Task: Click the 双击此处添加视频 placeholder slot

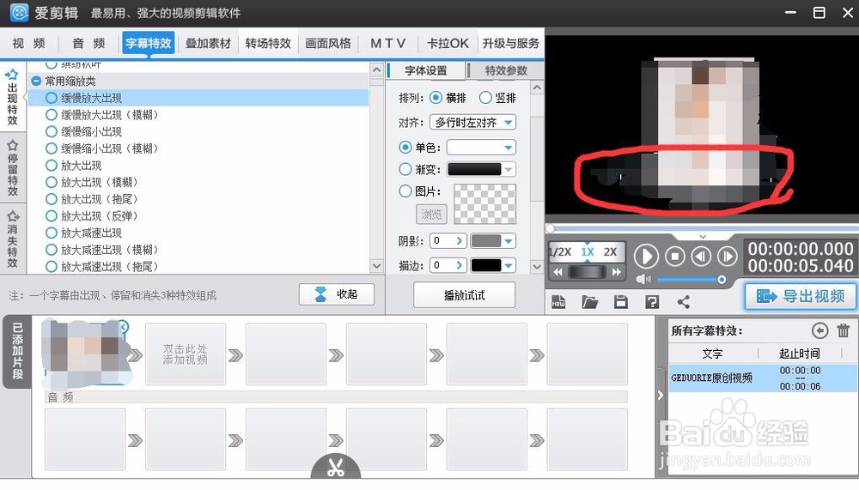Action: pyautogui.click(x=186, y=354)
